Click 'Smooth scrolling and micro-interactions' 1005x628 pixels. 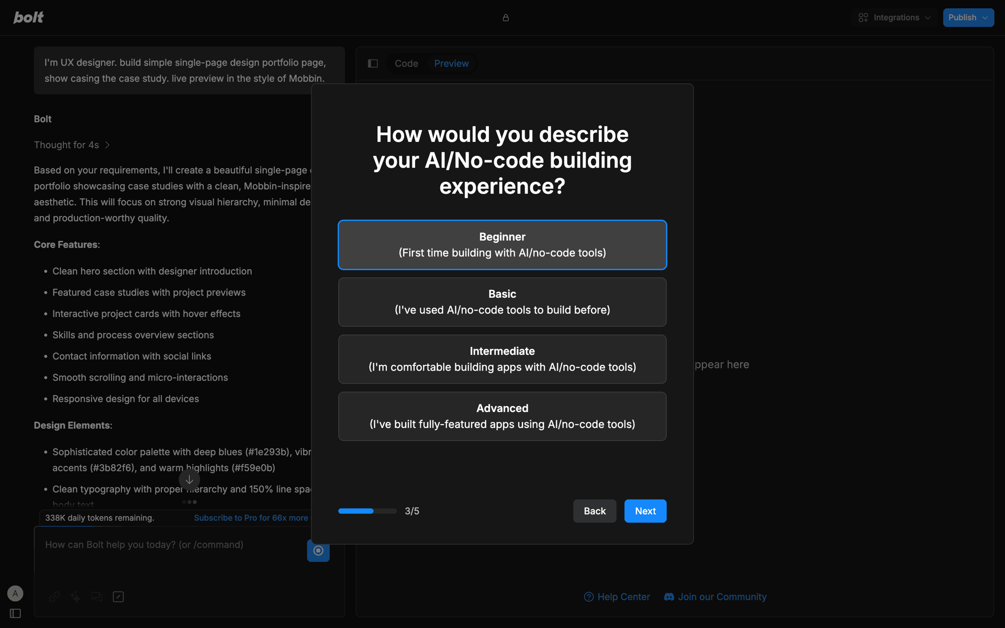pyautogui.click(x=140, y=377)
